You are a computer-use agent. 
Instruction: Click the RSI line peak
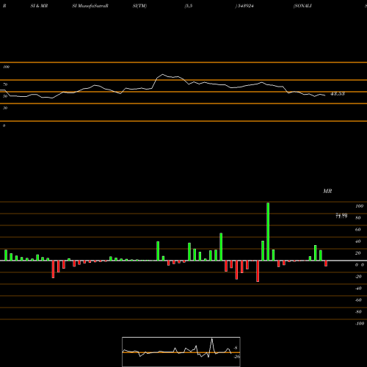[x=162, y=74]
